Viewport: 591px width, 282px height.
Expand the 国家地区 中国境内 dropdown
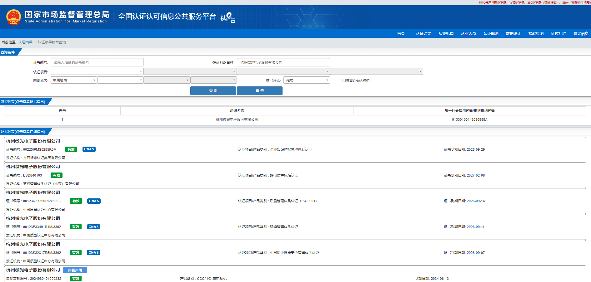[x=74, y=80]
